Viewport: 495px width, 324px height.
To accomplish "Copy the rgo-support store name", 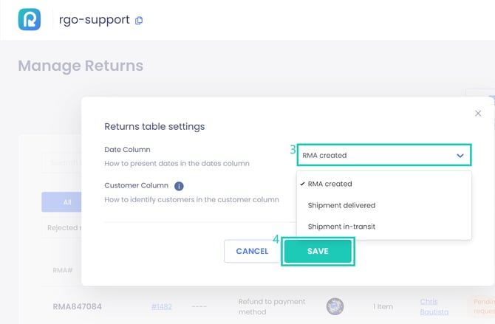I will pyautogui.click(x=139, y=21).
